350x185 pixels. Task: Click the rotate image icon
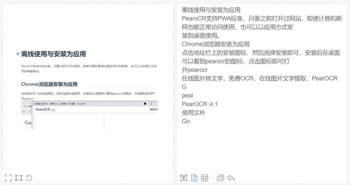pyautogui.click(x=29, y=178)
